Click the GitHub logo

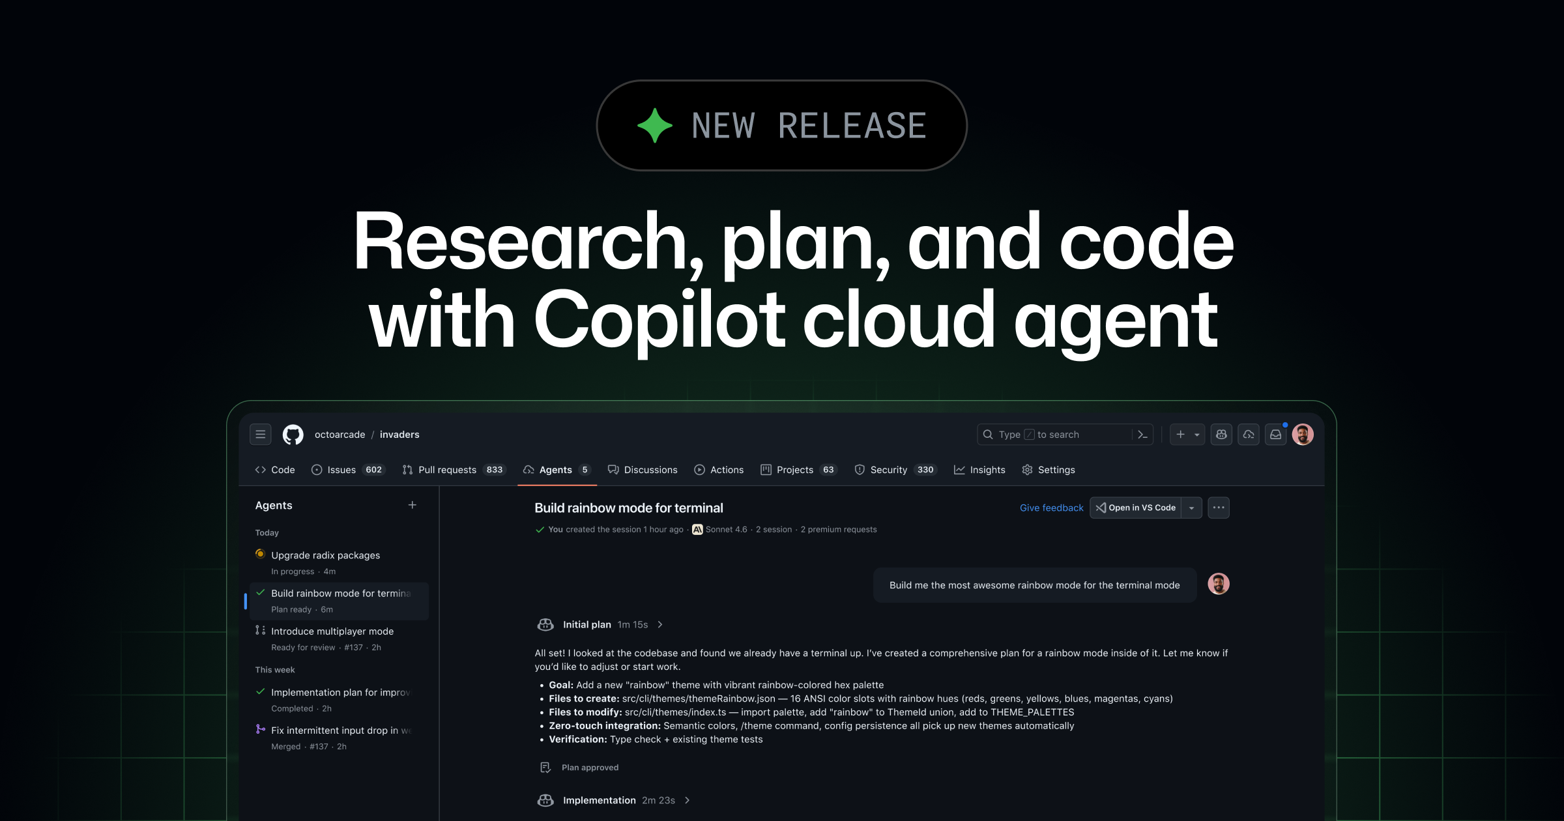pyautogui.click(x=293, y=434)
